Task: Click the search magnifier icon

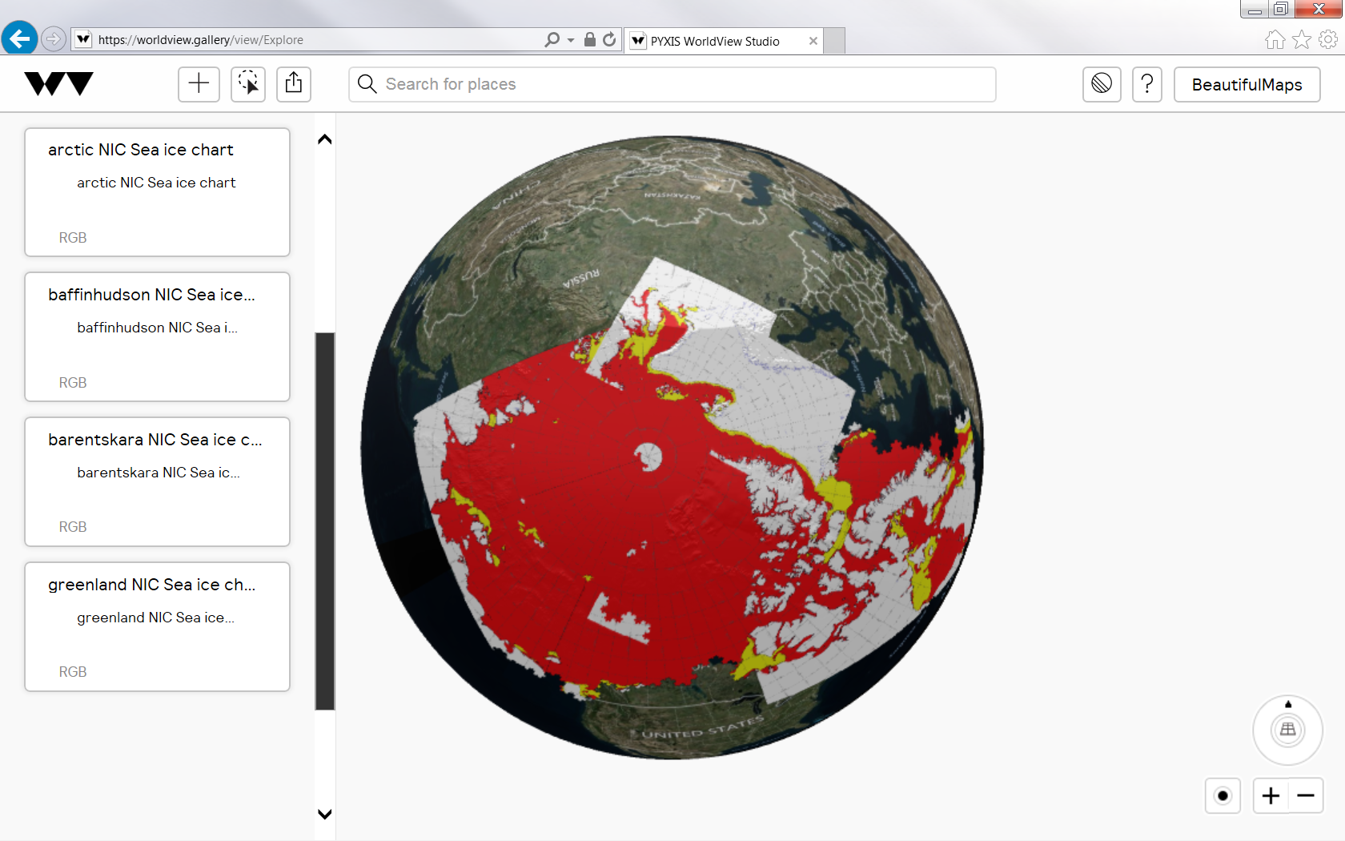Action: 367,84
